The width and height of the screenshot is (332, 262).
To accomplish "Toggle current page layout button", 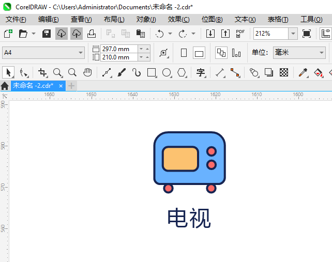I will [236, 53].
